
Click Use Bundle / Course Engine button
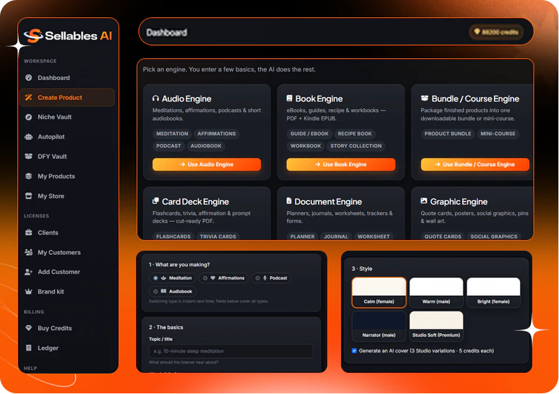tap(475, 164)
